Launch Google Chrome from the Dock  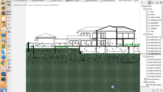coord(3,63)
